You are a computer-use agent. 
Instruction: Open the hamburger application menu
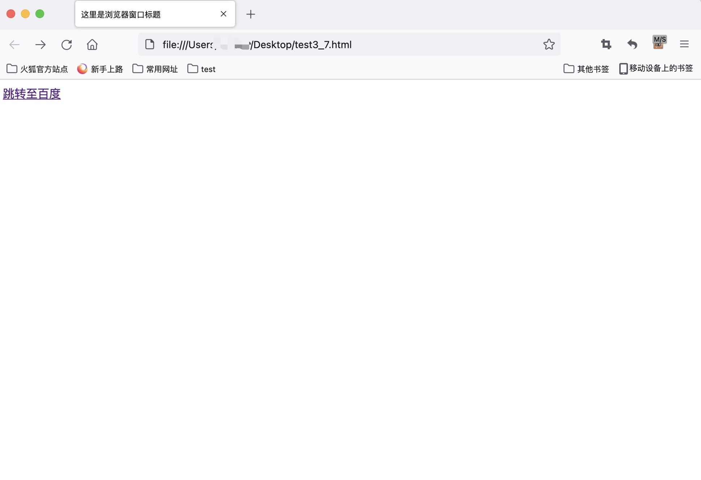click(x=684, y=44)
